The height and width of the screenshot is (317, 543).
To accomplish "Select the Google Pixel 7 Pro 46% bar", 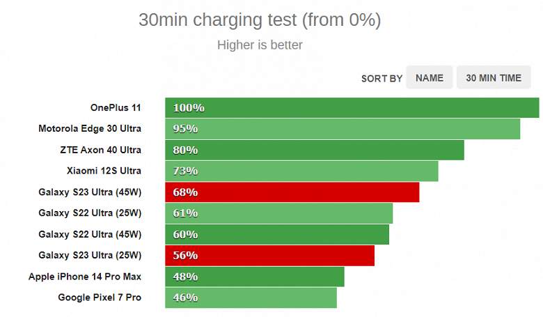I will (x=251, y=297).
